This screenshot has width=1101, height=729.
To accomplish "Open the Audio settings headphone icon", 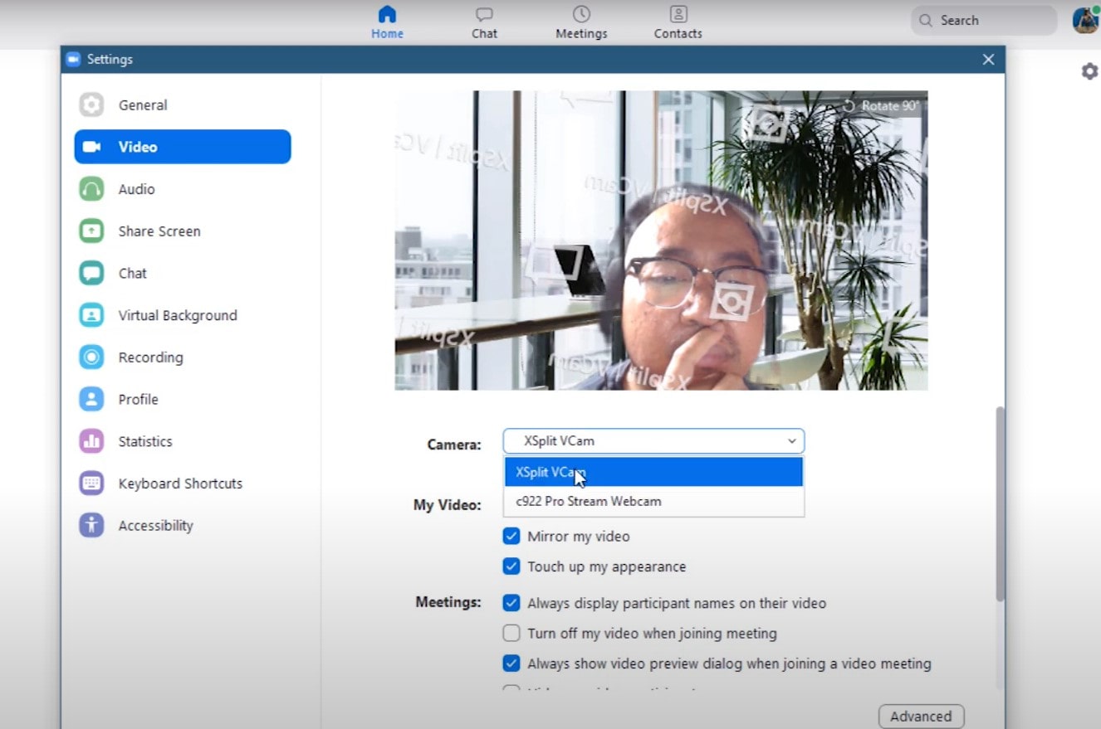I will 91,189.
